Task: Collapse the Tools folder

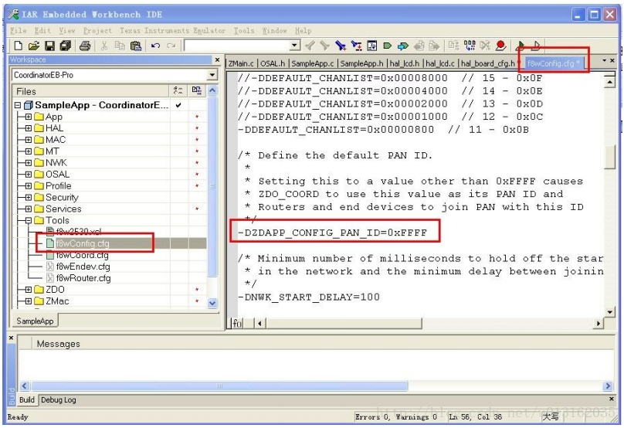Action: 29,220
